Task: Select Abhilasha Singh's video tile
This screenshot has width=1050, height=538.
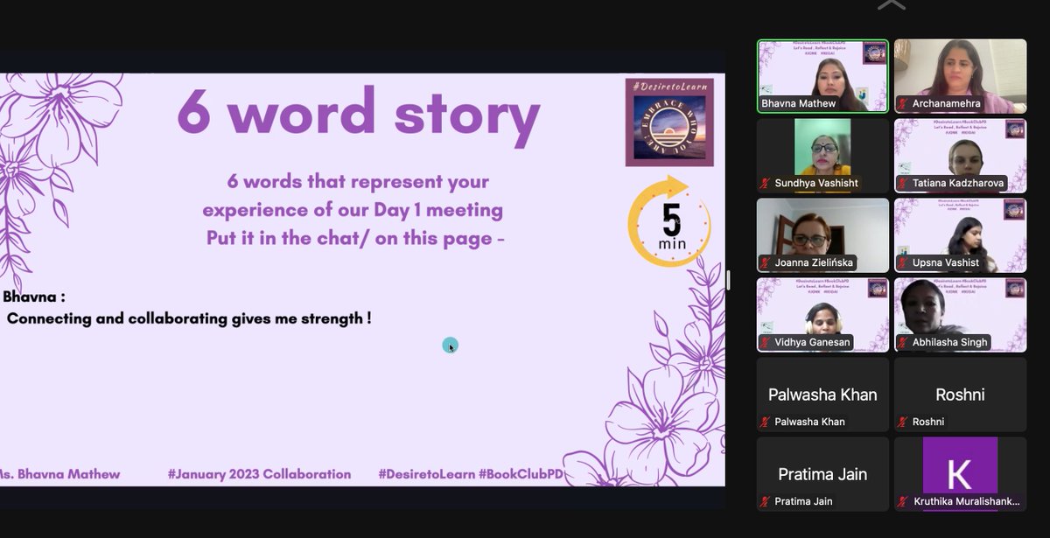Action: point(960,314)
